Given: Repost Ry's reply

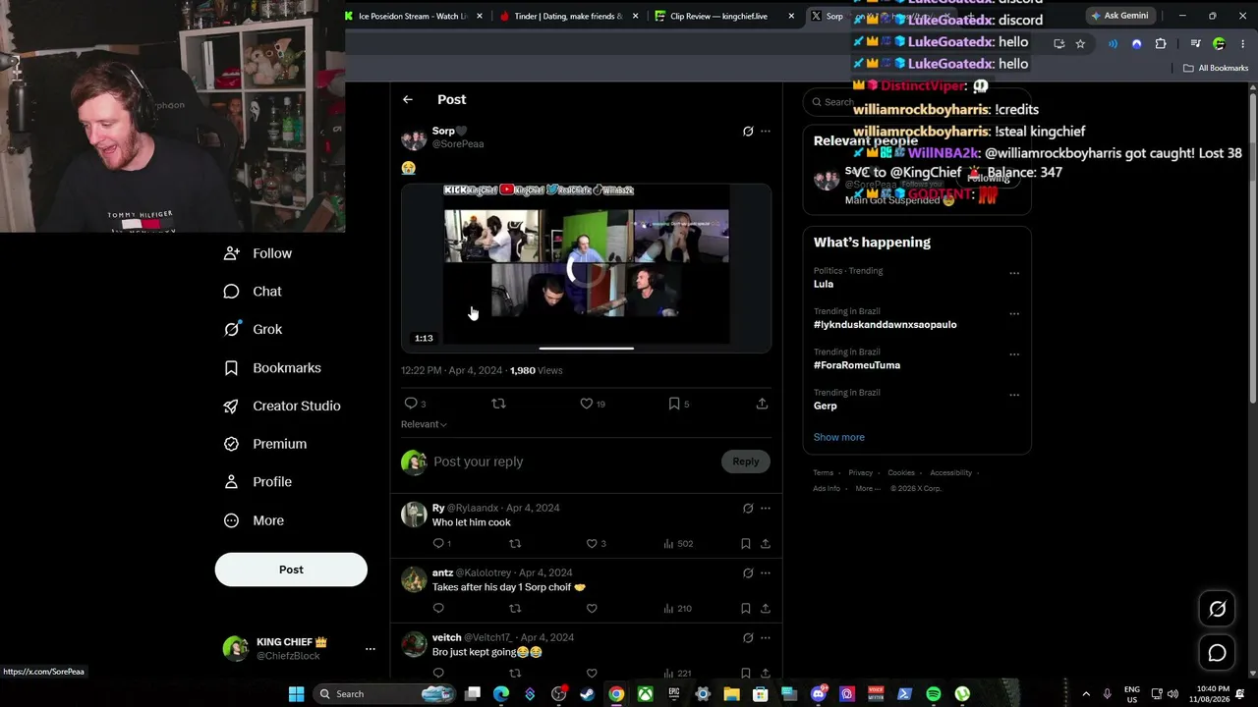Looking at the screenshot, I should click(x=515, y=544).
